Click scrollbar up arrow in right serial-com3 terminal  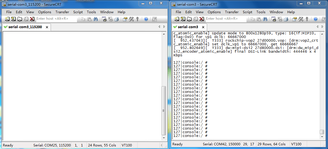(x=322, y=34)
